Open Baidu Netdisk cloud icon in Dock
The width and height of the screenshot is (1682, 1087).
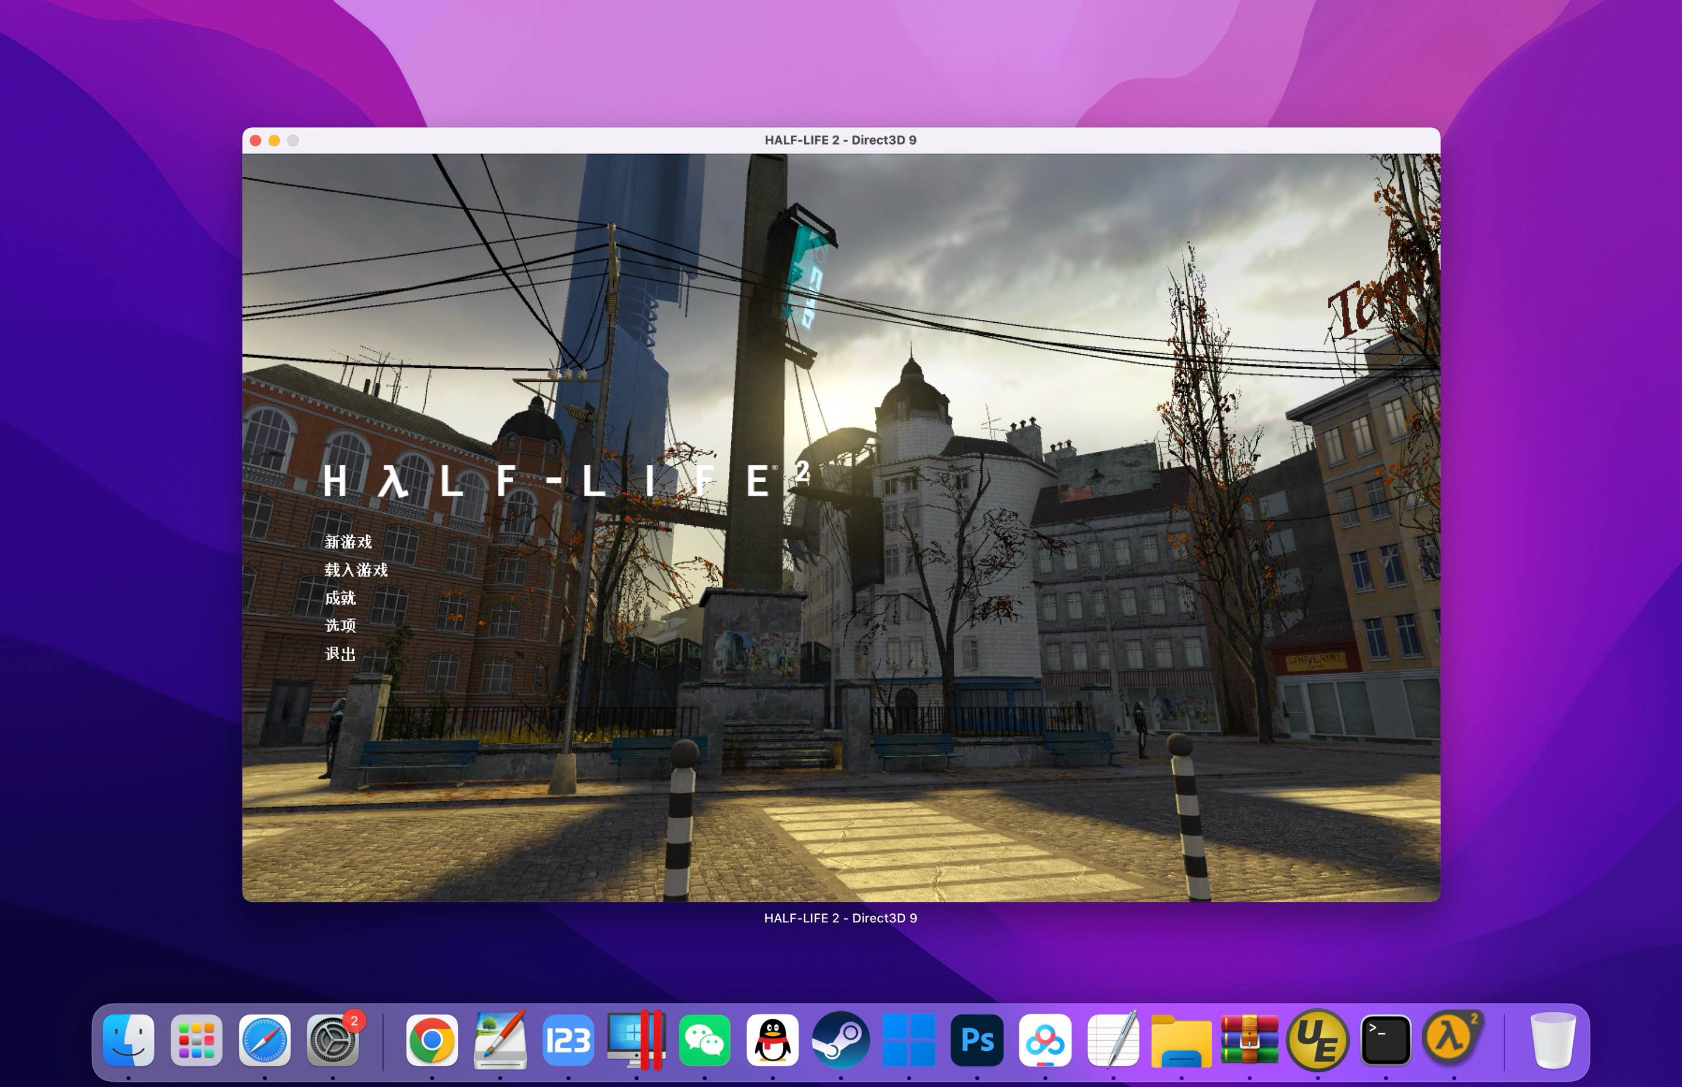pyautogui.click(x=1045, y=1040)
